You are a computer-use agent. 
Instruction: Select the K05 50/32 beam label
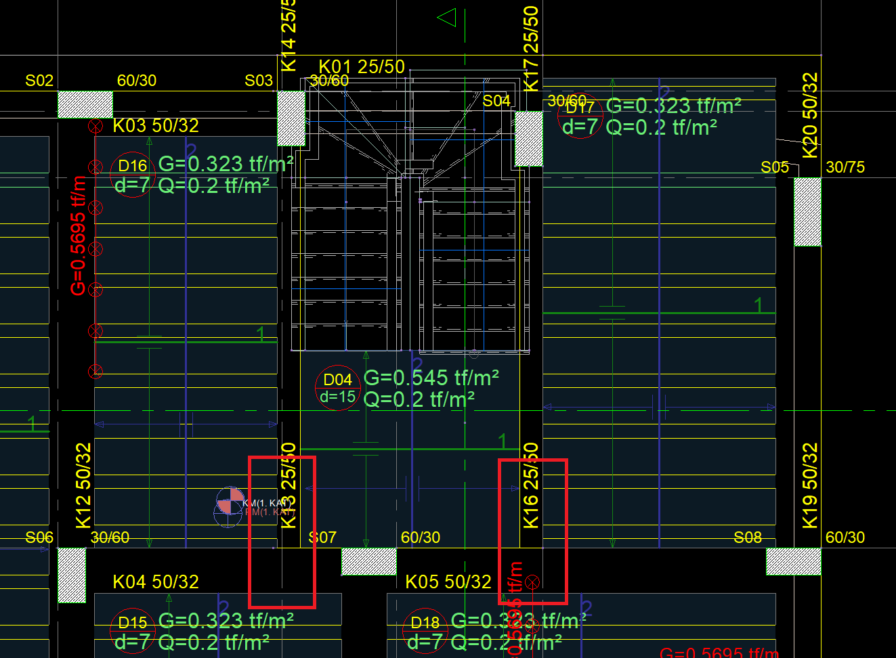point(448,582)
